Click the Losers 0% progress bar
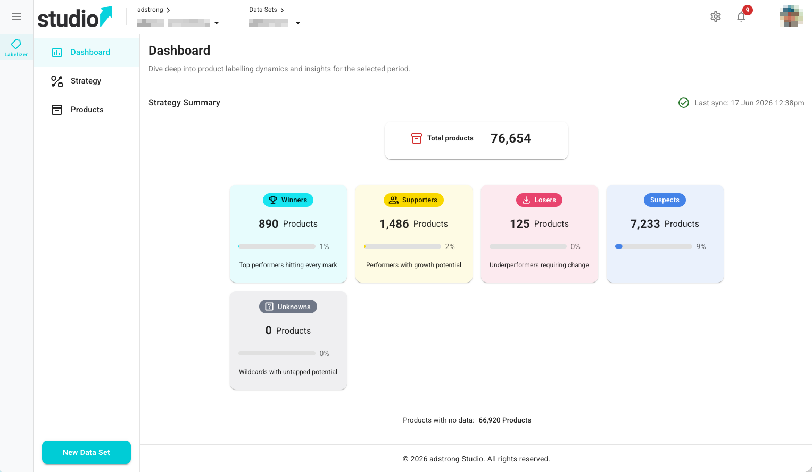Screen dimensions: 812x472 coord(528,246)
